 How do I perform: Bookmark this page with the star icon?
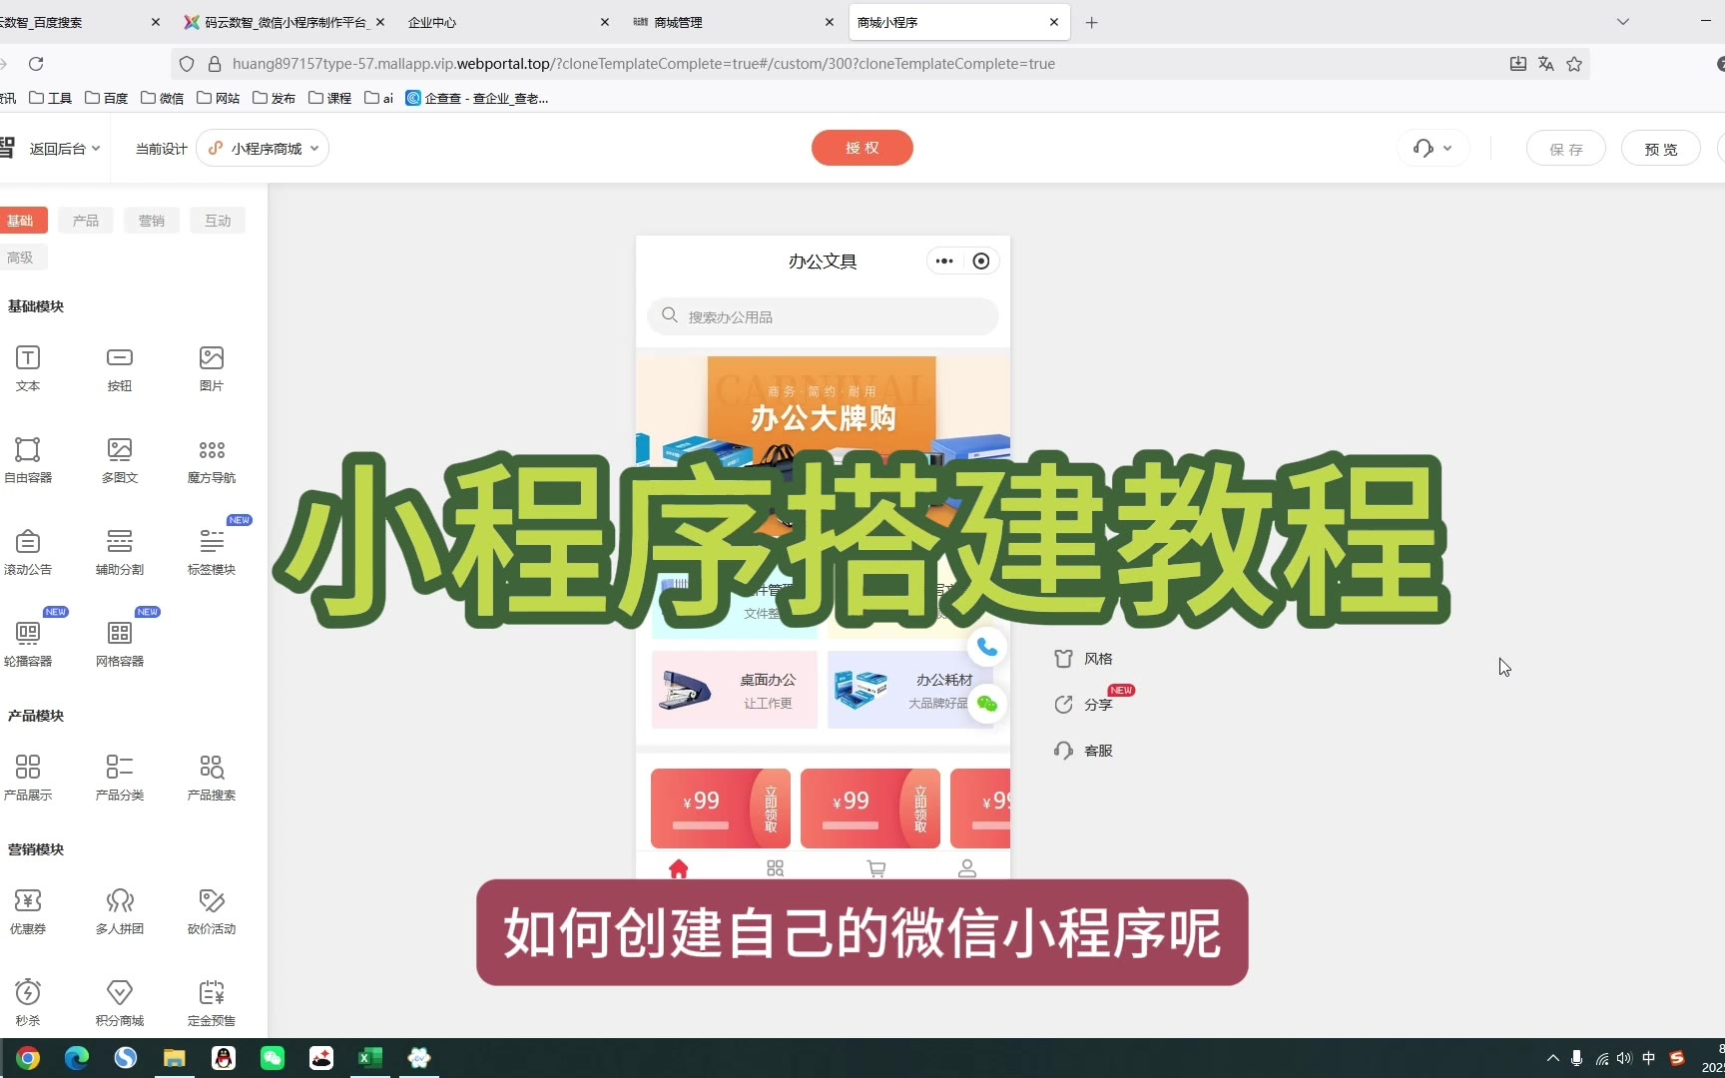[1574, 64]
